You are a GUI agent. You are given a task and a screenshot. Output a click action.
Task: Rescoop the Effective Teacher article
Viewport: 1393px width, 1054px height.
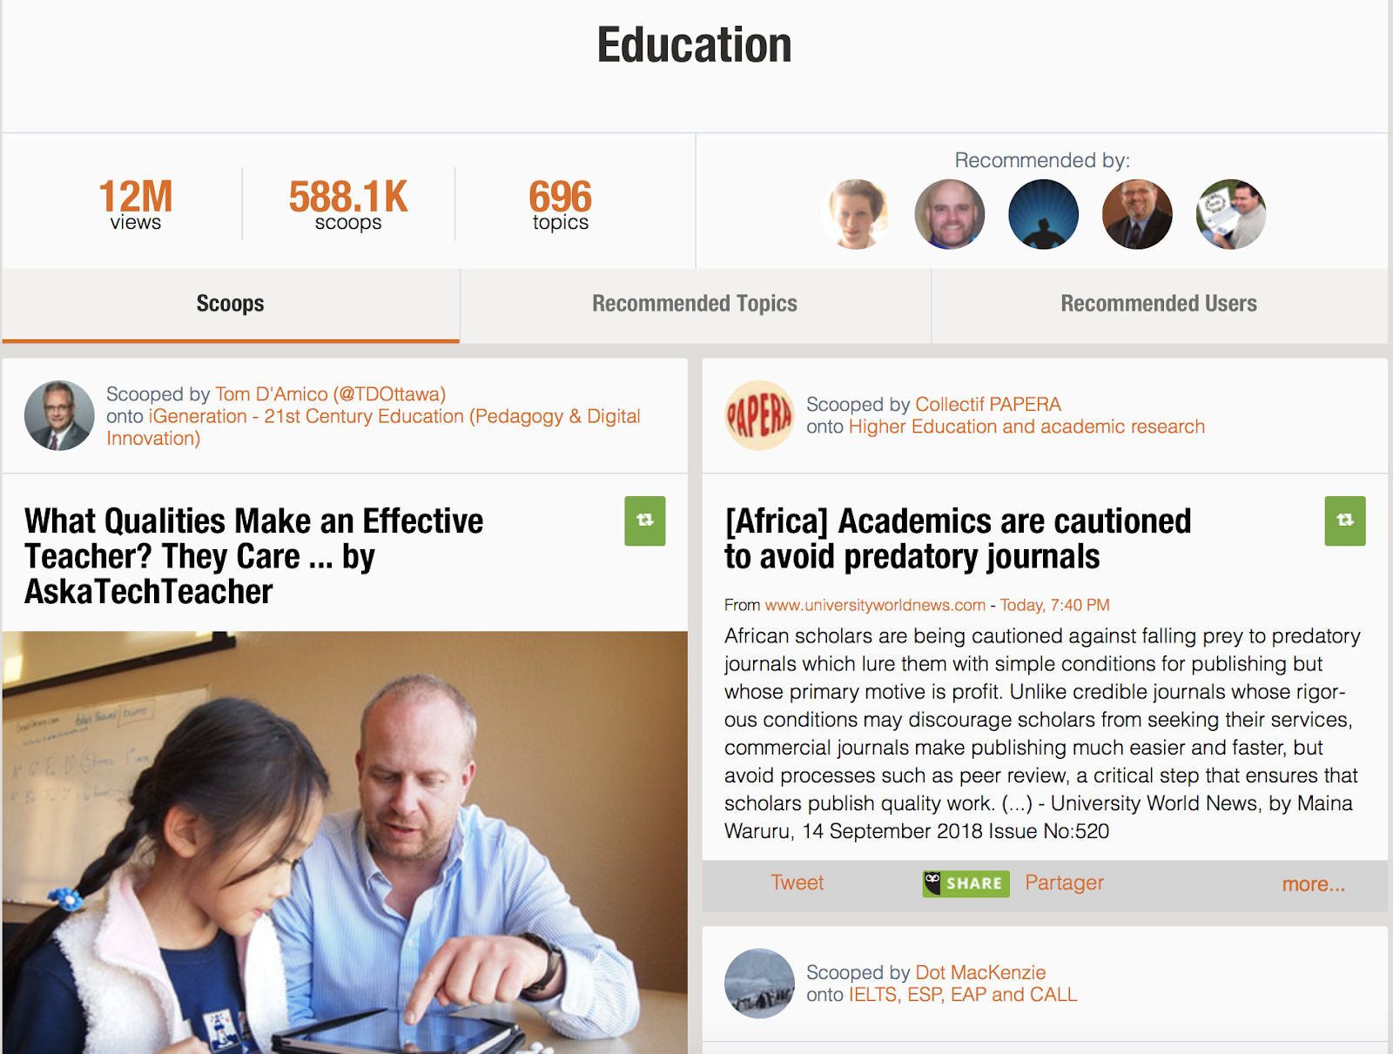pos(644,520)
